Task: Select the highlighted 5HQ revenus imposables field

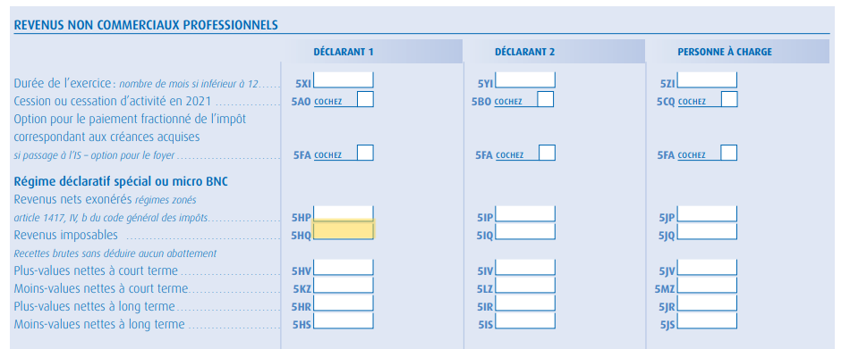Action: click(x=344, y=230)
